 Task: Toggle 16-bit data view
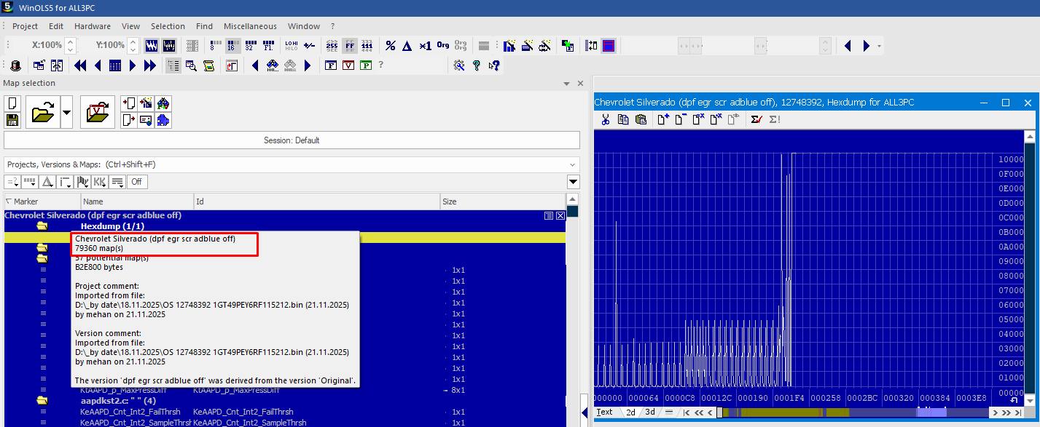tap(232, 46)
